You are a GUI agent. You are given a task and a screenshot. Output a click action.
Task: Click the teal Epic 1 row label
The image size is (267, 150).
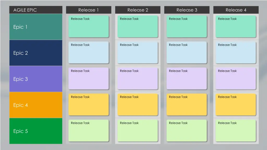[36, 27]
